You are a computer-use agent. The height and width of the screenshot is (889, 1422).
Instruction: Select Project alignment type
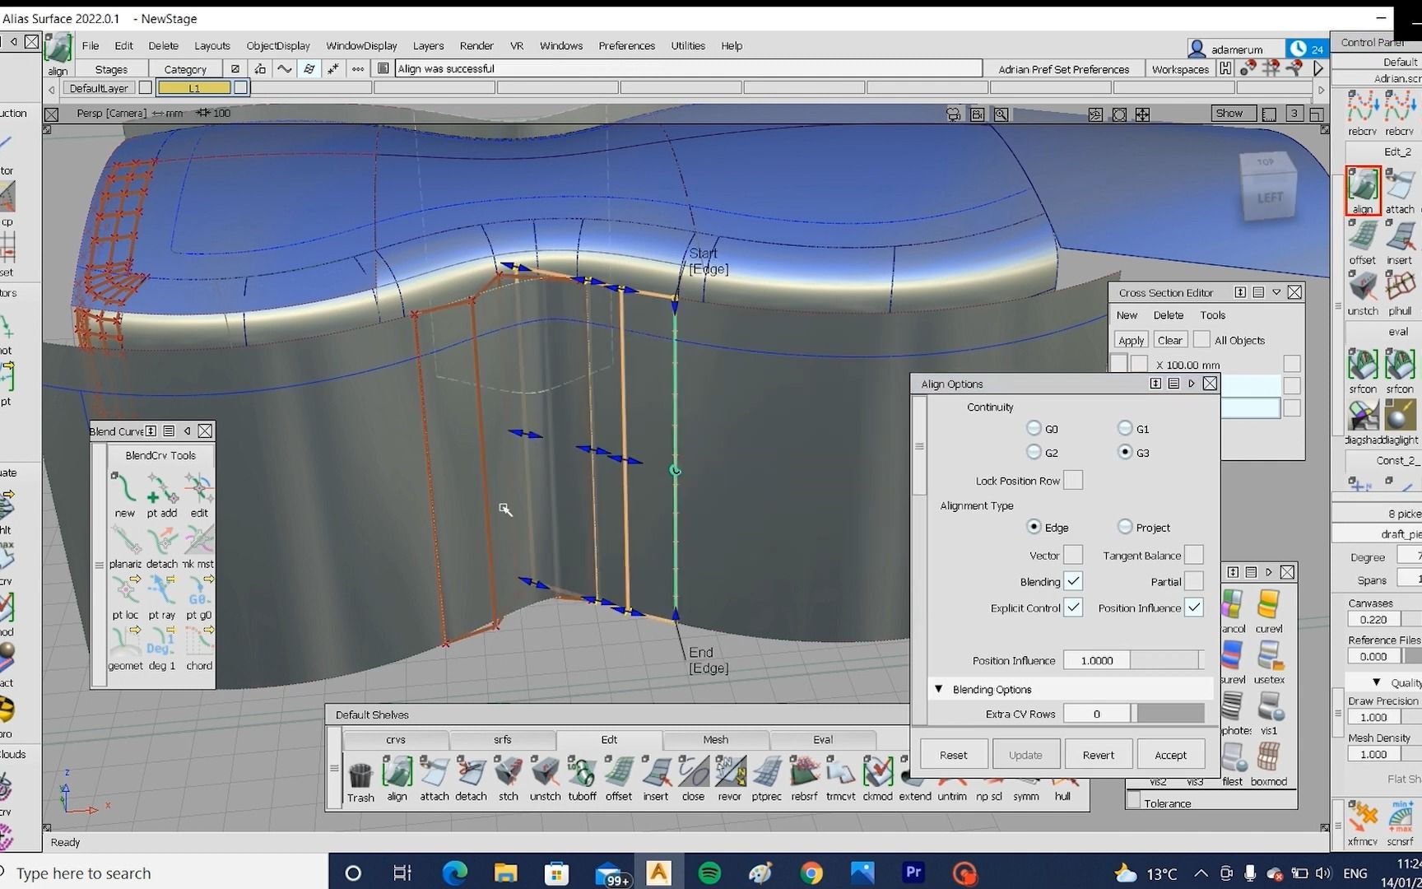click(1125, 527)
